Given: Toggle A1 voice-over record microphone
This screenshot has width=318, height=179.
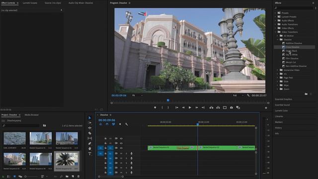Looking at the screenshot, I should click(131, 154).
